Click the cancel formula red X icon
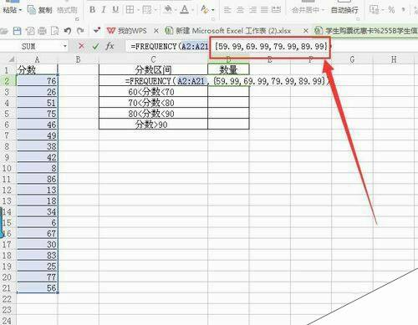This screenshot has width=418, height=325. coord(81,46)
